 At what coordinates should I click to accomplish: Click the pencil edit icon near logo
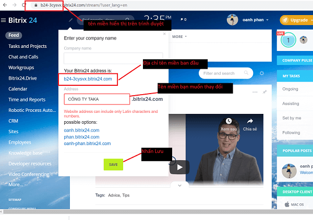click(70, 20)
